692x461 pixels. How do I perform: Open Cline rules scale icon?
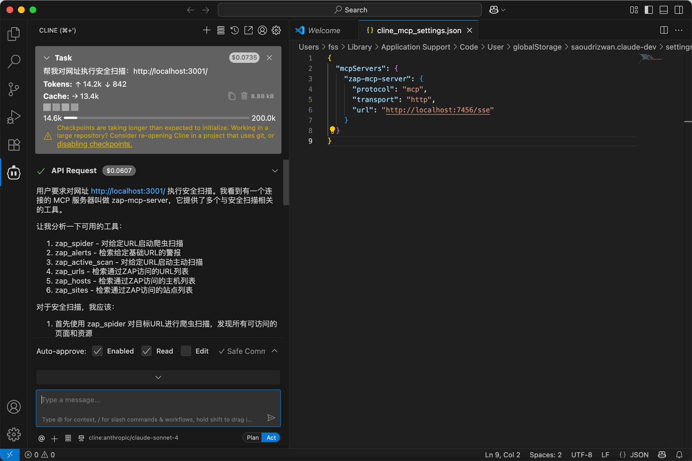point(81,438)
